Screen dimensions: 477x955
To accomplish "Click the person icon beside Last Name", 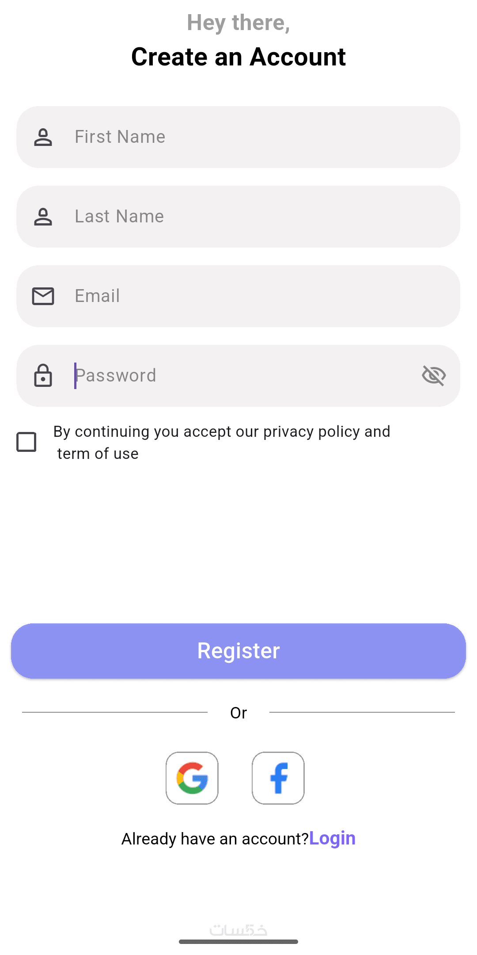I will coord(43,217).
